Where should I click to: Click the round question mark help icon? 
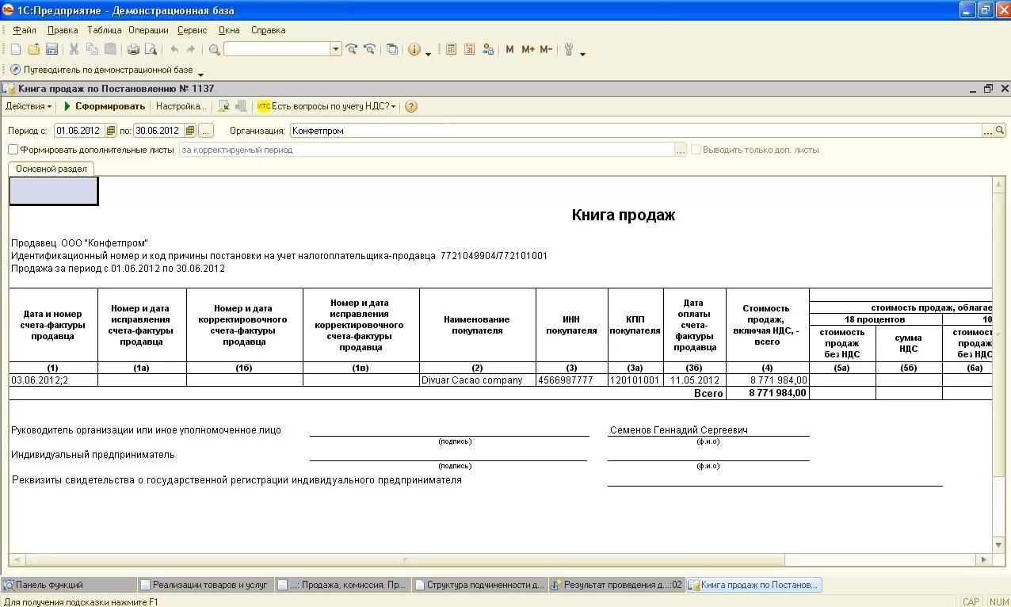pyautogui.click(x=410, y=106)
